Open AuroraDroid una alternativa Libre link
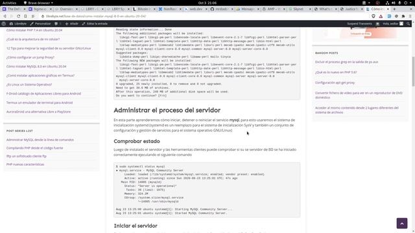Screen dimensions: 415x233 pos(38,112)
